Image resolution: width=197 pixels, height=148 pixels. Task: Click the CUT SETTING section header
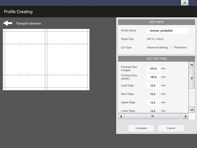tap(157, 59)
